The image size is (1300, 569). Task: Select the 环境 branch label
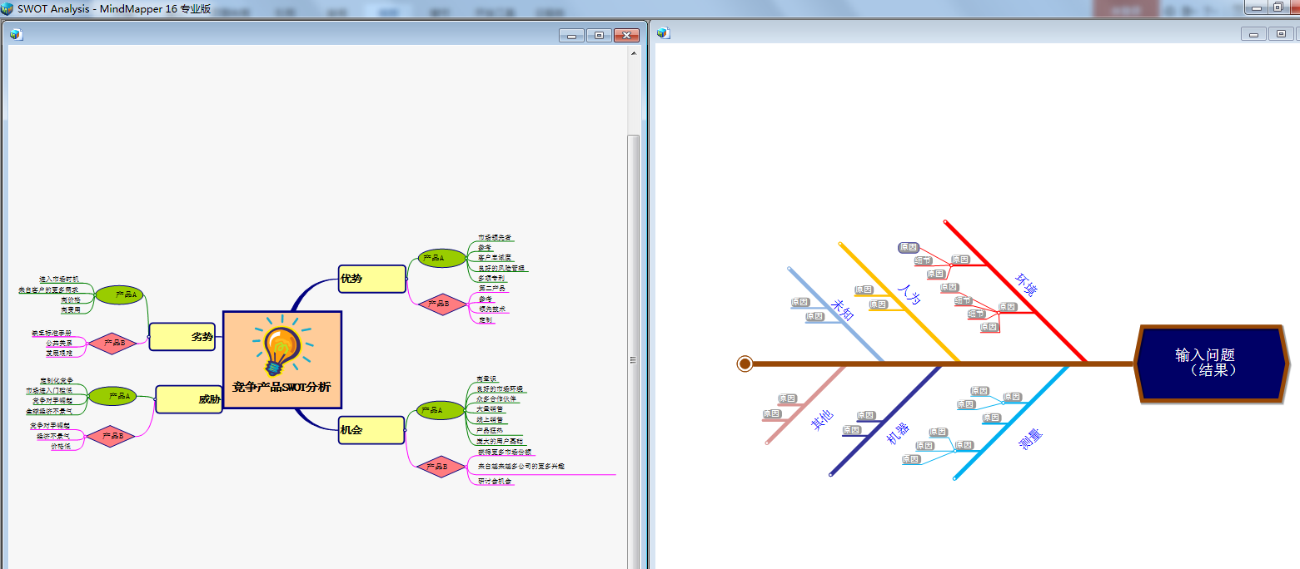(x=1027, y=284)
